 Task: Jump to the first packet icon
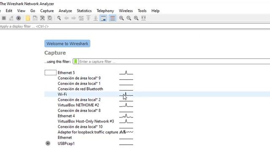pyautogui.click(x=88, y=18)
